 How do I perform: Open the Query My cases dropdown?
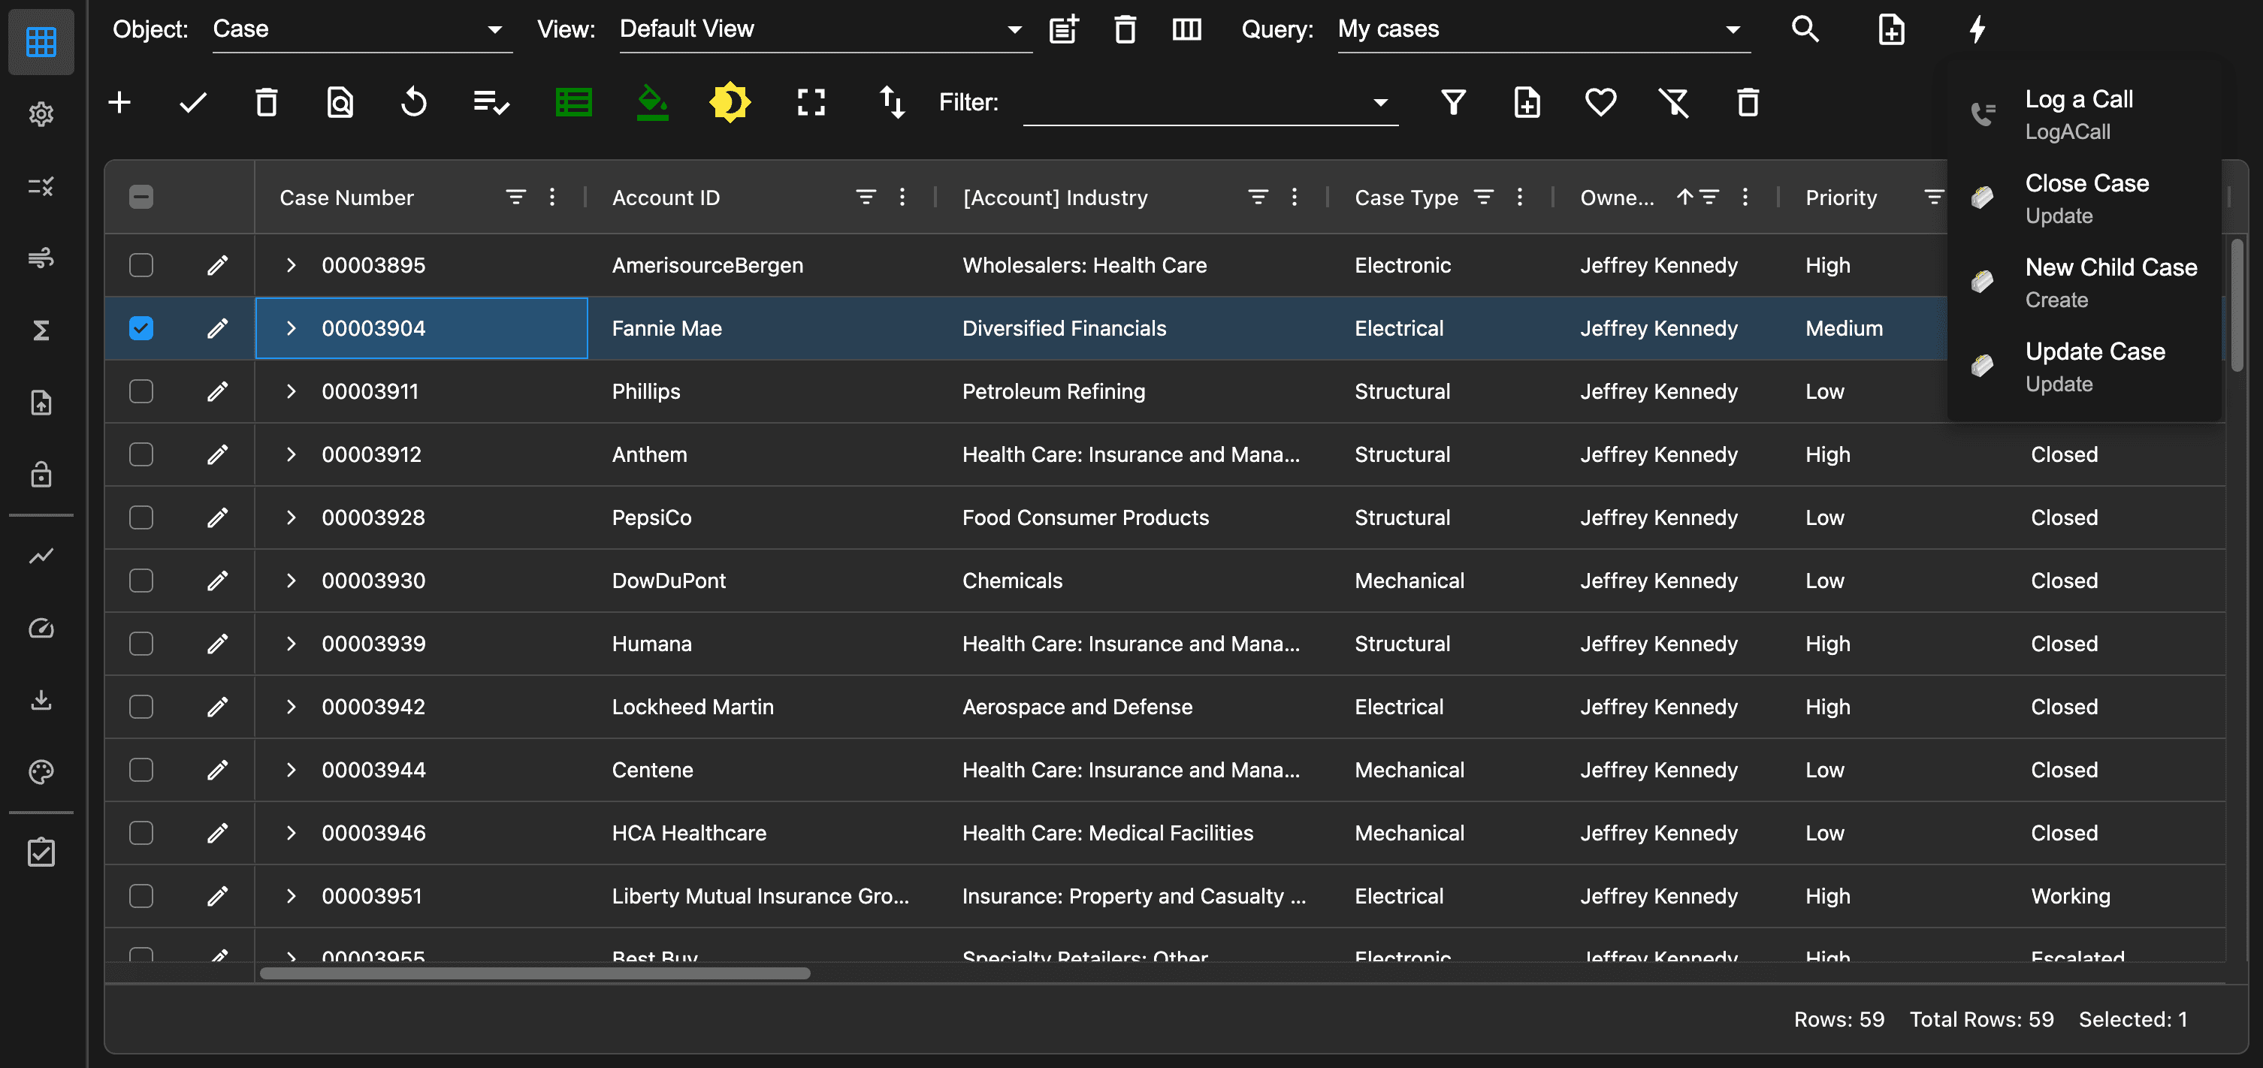coord(1542,29)
